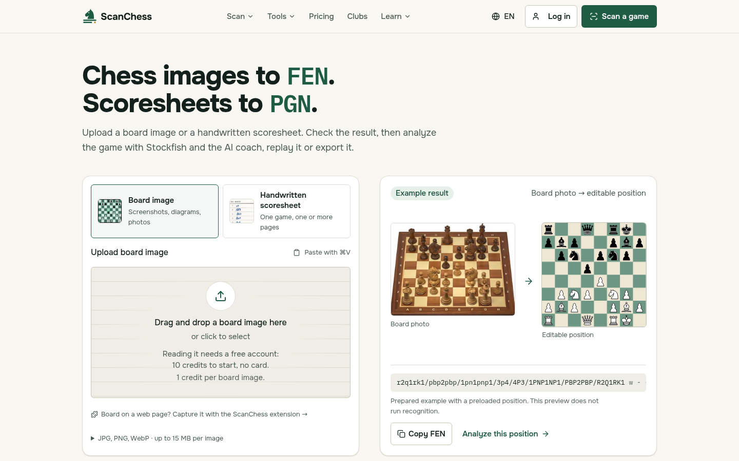The height and width of the screenshot is (461, 739).
Task: Click the Copy FEN button
Action: coord(421,434)
